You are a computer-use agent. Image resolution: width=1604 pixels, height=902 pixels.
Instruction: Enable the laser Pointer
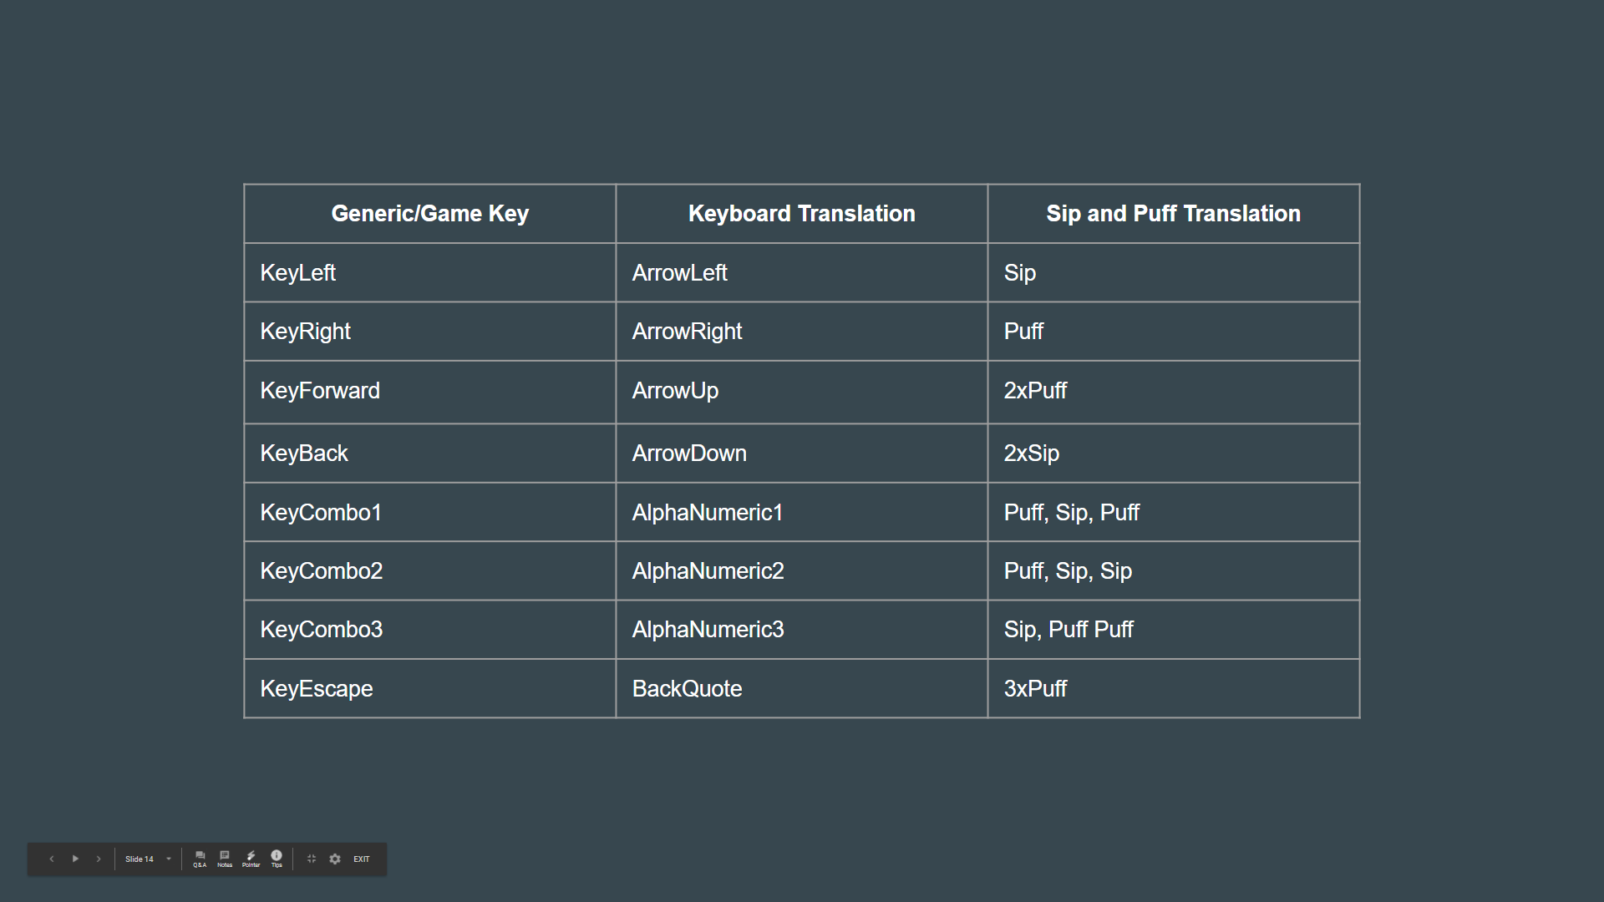click(251, 859)
